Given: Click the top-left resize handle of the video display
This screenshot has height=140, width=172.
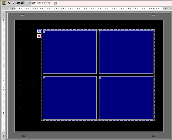Looking at the screenshot, I should 42,30.
